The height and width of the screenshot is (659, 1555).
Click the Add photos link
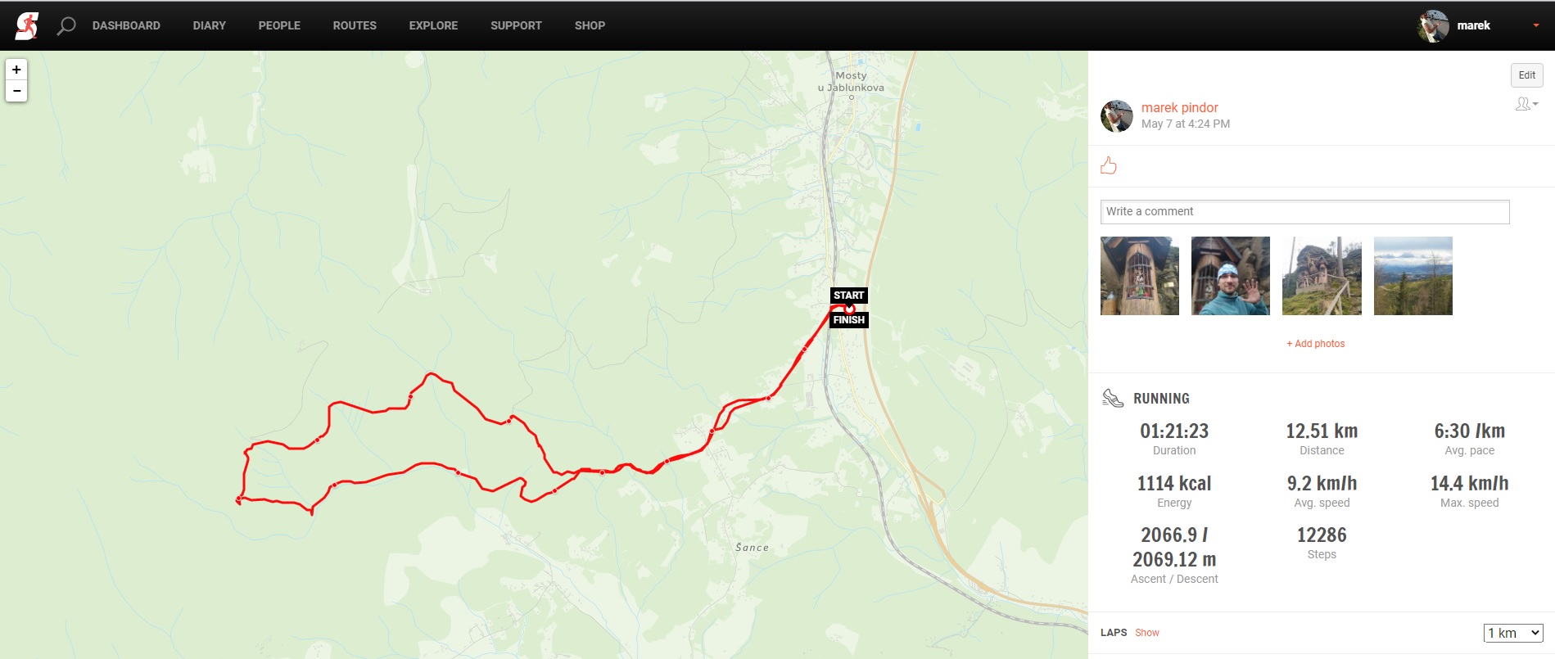coord(1315,344)
